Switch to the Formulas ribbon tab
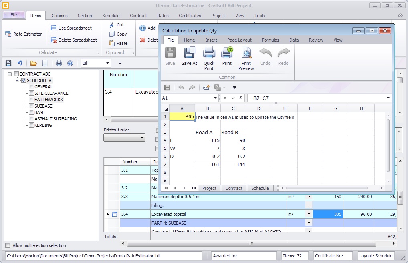408x263 pixels. pos(270,40)
